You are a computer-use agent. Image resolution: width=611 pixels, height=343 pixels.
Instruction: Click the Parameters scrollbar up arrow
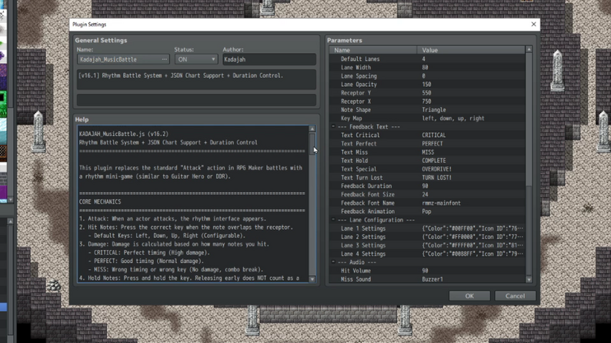pos(529,49)
